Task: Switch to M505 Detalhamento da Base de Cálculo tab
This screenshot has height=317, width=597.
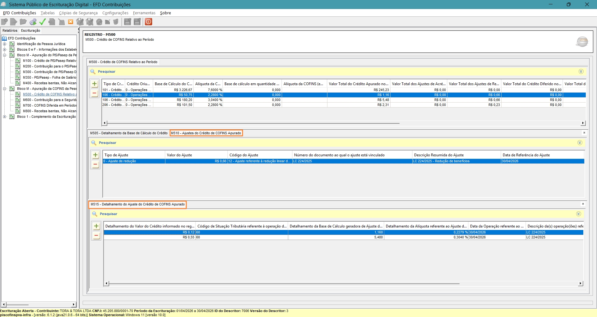Action: (129, 133)
